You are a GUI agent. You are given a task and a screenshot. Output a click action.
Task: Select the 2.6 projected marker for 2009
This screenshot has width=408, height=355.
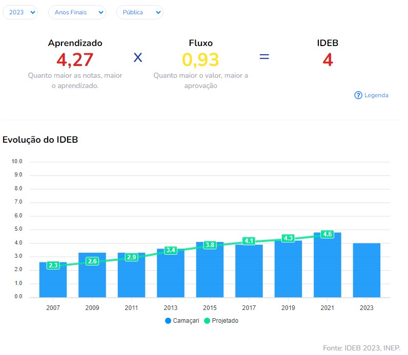point(92,261)
